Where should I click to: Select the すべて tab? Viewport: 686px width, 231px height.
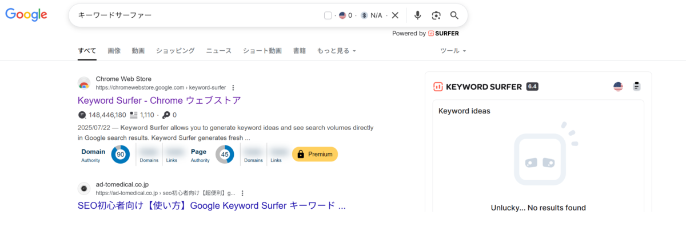pyautogui.click(x=87, y=51)
